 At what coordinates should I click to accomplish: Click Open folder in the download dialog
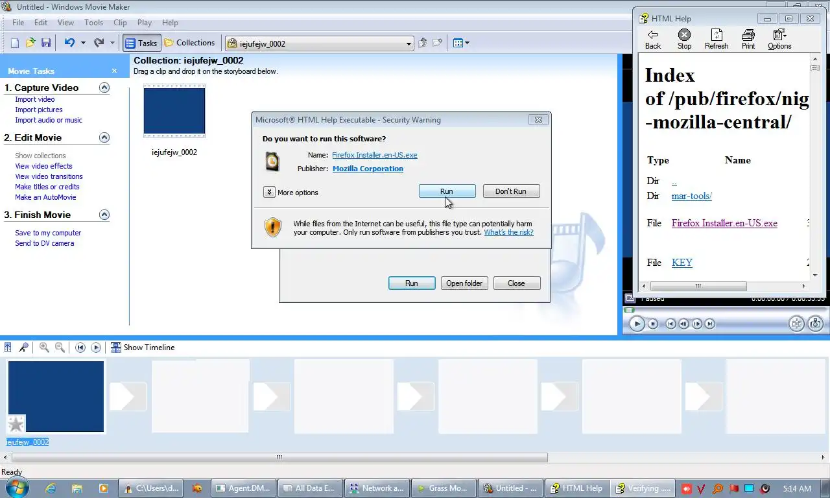click(464, 283)
